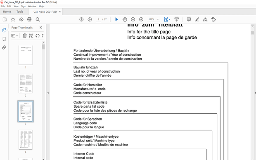Image resolution: width=256 pixels, height=160 pixels.
Task: Expand the right tools pane arrow
Action: [x=255, y=93]
